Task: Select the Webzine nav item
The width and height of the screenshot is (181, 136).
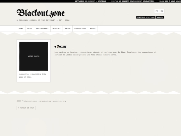Action: (x=57, y=29)
